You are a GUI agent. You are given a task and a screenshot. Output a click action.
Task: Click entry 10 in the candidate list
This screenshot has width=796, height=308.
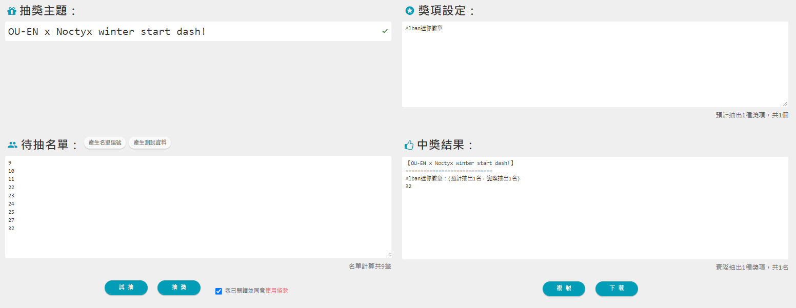[11, 171]
